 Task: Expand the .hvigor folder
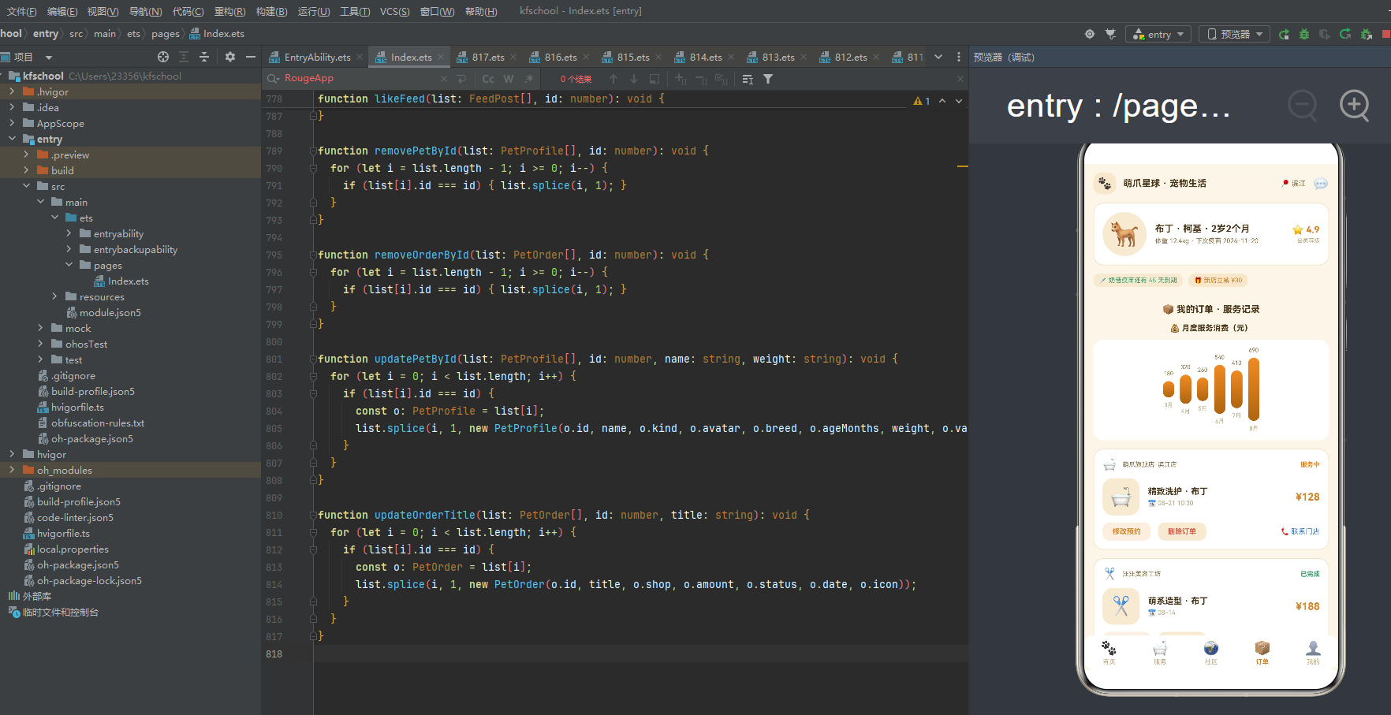coord(12,91)
